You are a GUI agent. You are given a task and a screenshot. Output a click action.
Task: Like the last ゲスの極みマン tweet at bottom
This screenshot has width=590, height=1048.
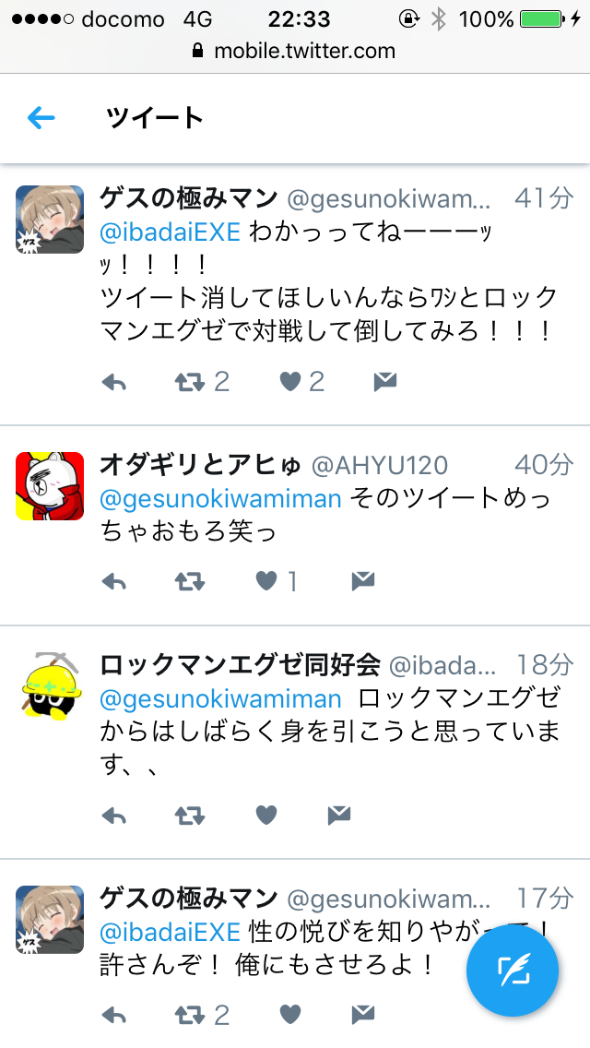click(290, 1015)
